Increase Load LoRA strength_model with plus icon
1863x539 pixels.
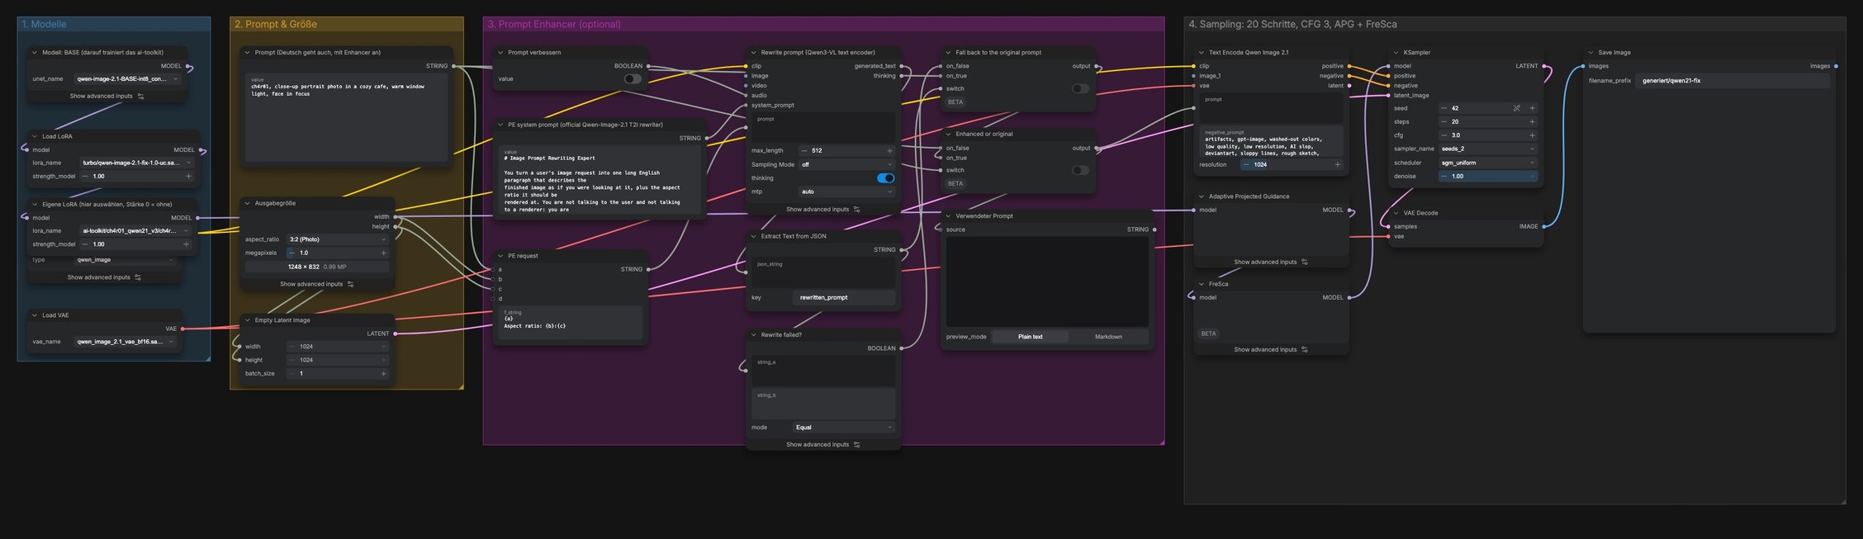pos(188,176)
